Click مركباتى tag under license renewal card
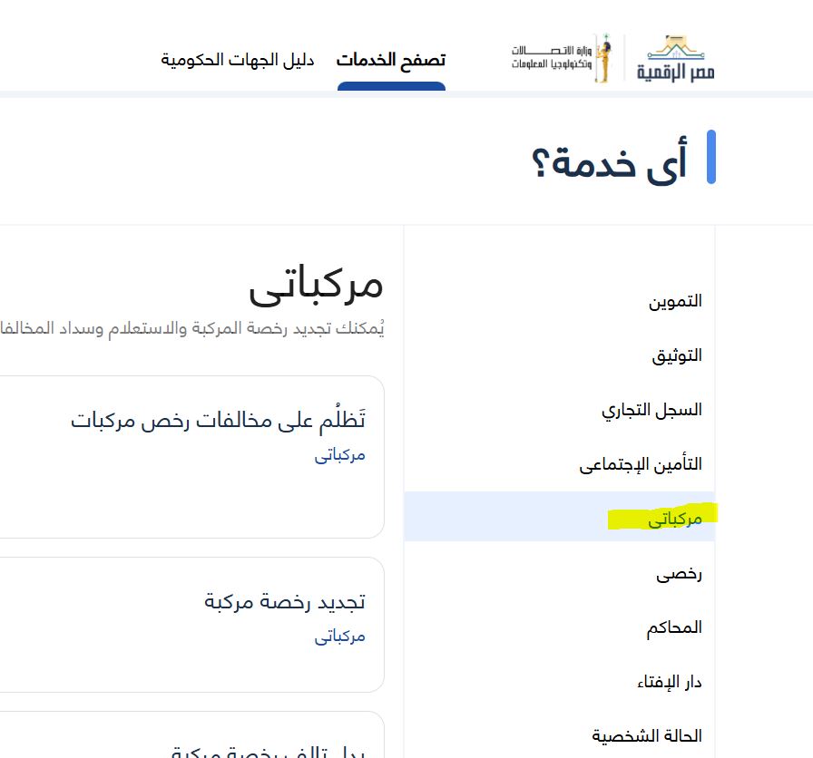813x758 pixels. (x=339, y=636)
